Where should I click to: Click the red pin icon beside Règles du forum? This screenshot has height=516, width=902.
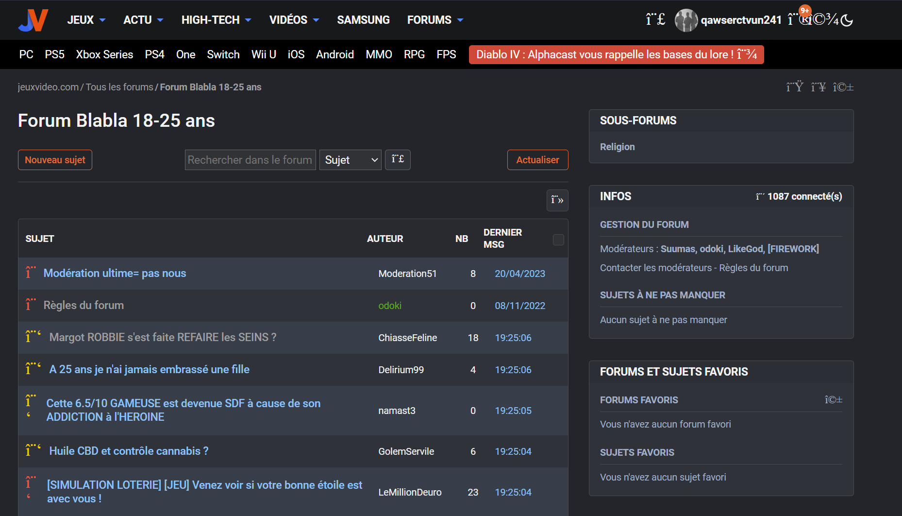tap(31, 305)
